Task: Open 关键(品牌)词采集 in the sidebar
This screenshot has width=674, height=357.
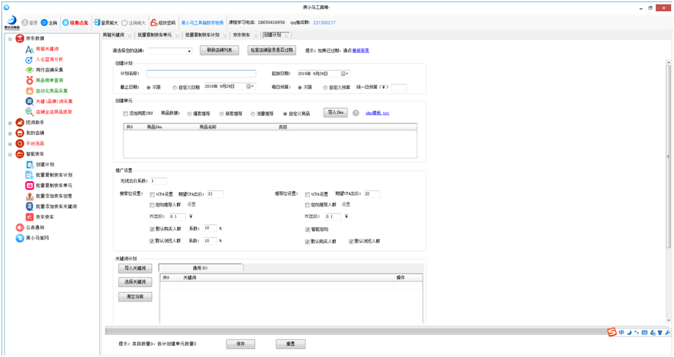Action: (54, 101)
